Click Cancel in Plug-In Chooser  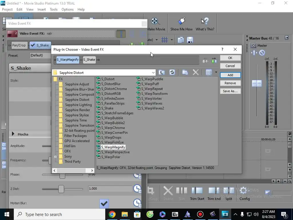pos(230,66)
